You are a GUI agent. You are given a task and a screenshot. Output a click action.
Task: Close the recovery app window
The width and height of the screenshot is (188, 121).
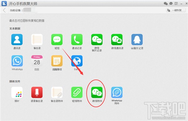tap(186, 3)
